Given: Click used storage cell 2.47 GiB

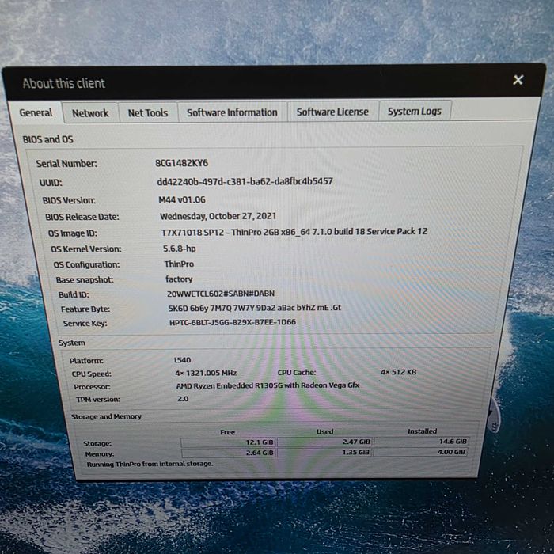Looking at the screenshot, I should click(x=325, y=442).
